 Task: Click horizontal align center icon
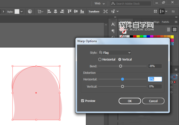pyautogui.click(x=55, y=11)
